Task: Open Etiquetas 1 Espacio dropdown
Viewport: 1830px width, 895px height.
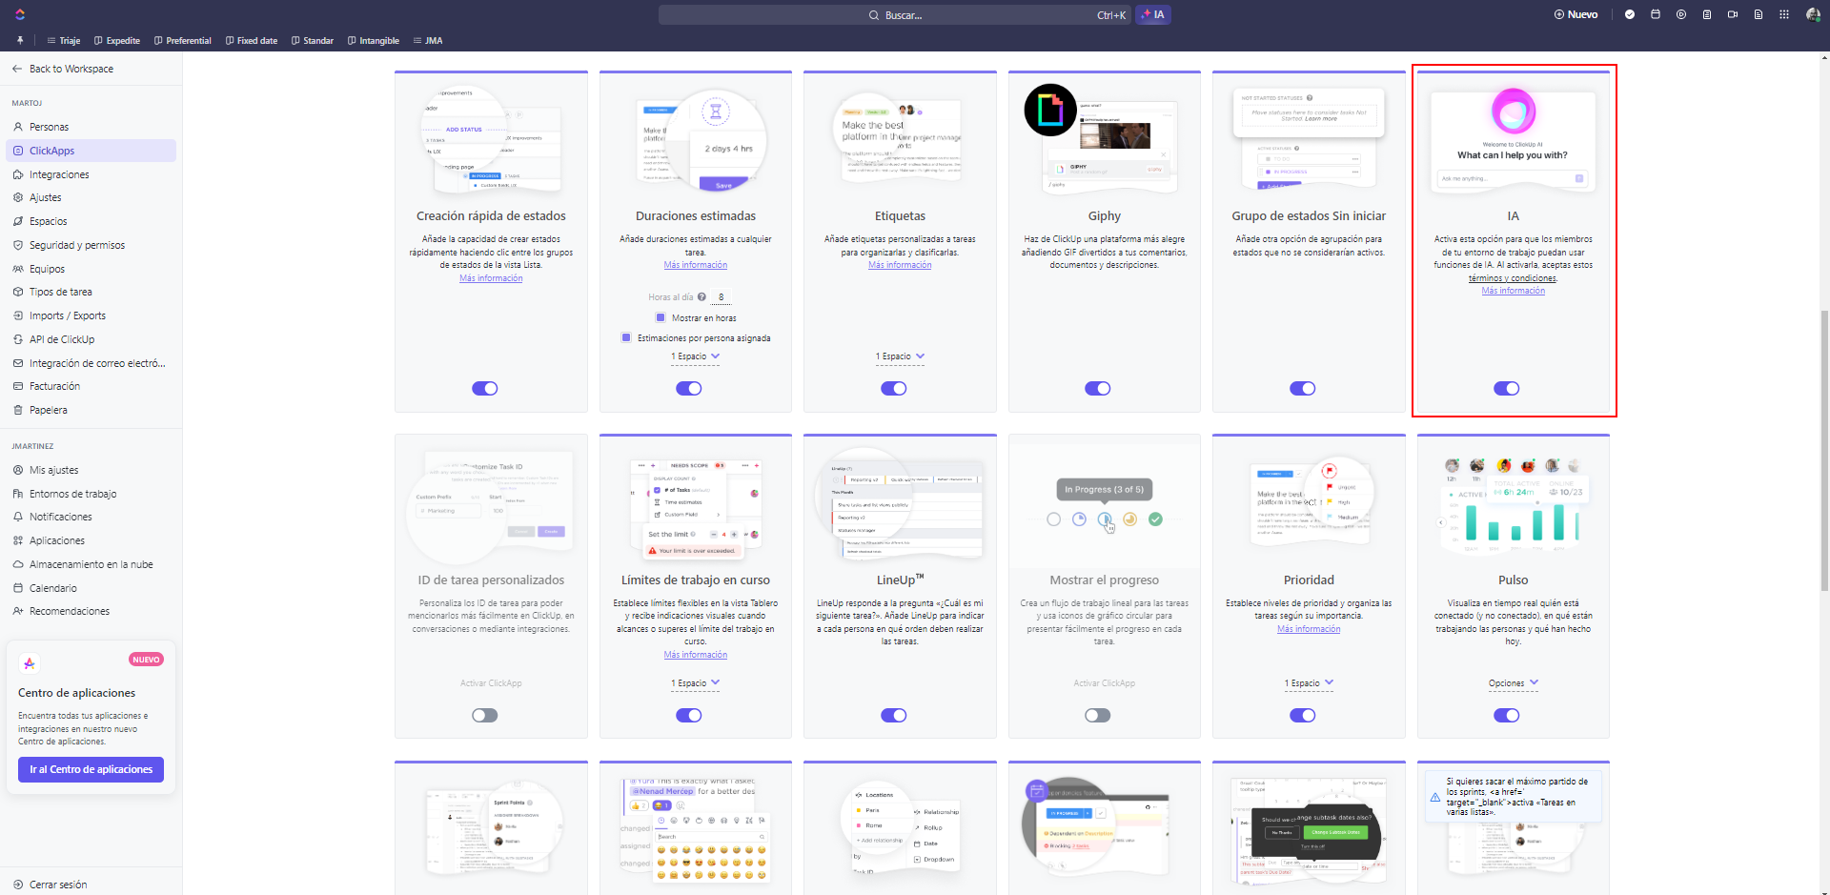Action: pos(900,356)
